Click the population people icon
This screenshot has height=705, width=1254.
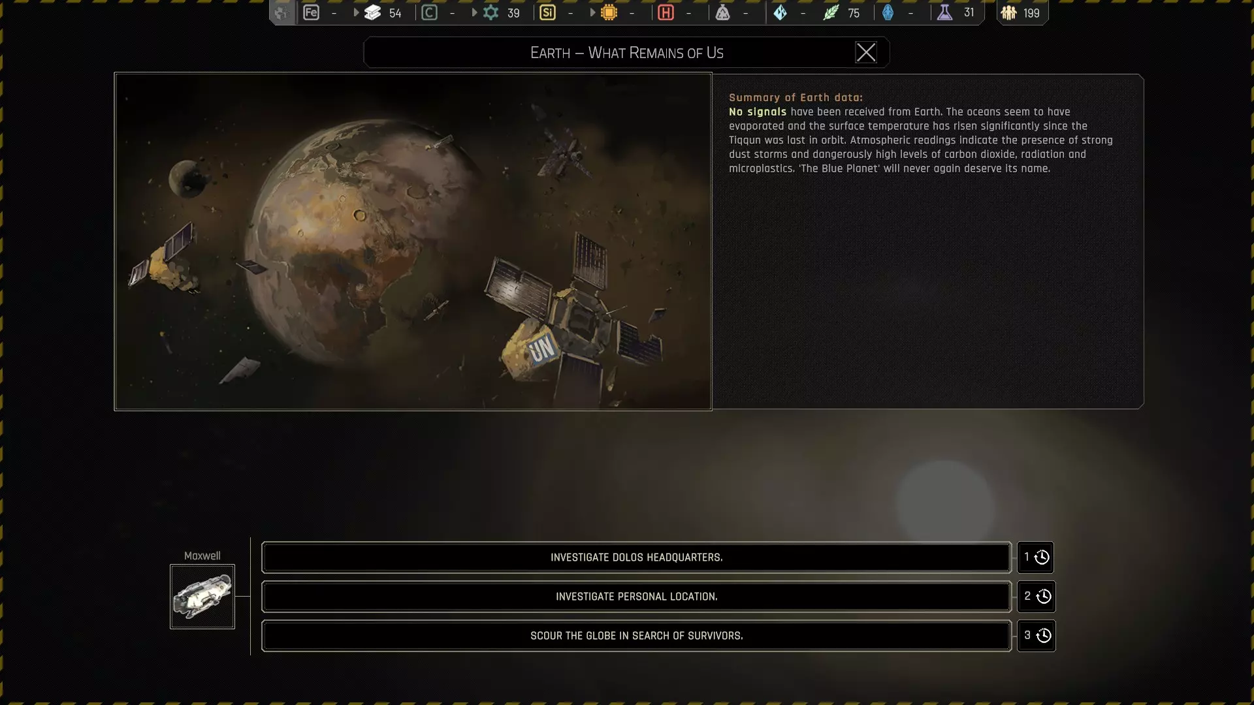click(x=1008, y=12)
